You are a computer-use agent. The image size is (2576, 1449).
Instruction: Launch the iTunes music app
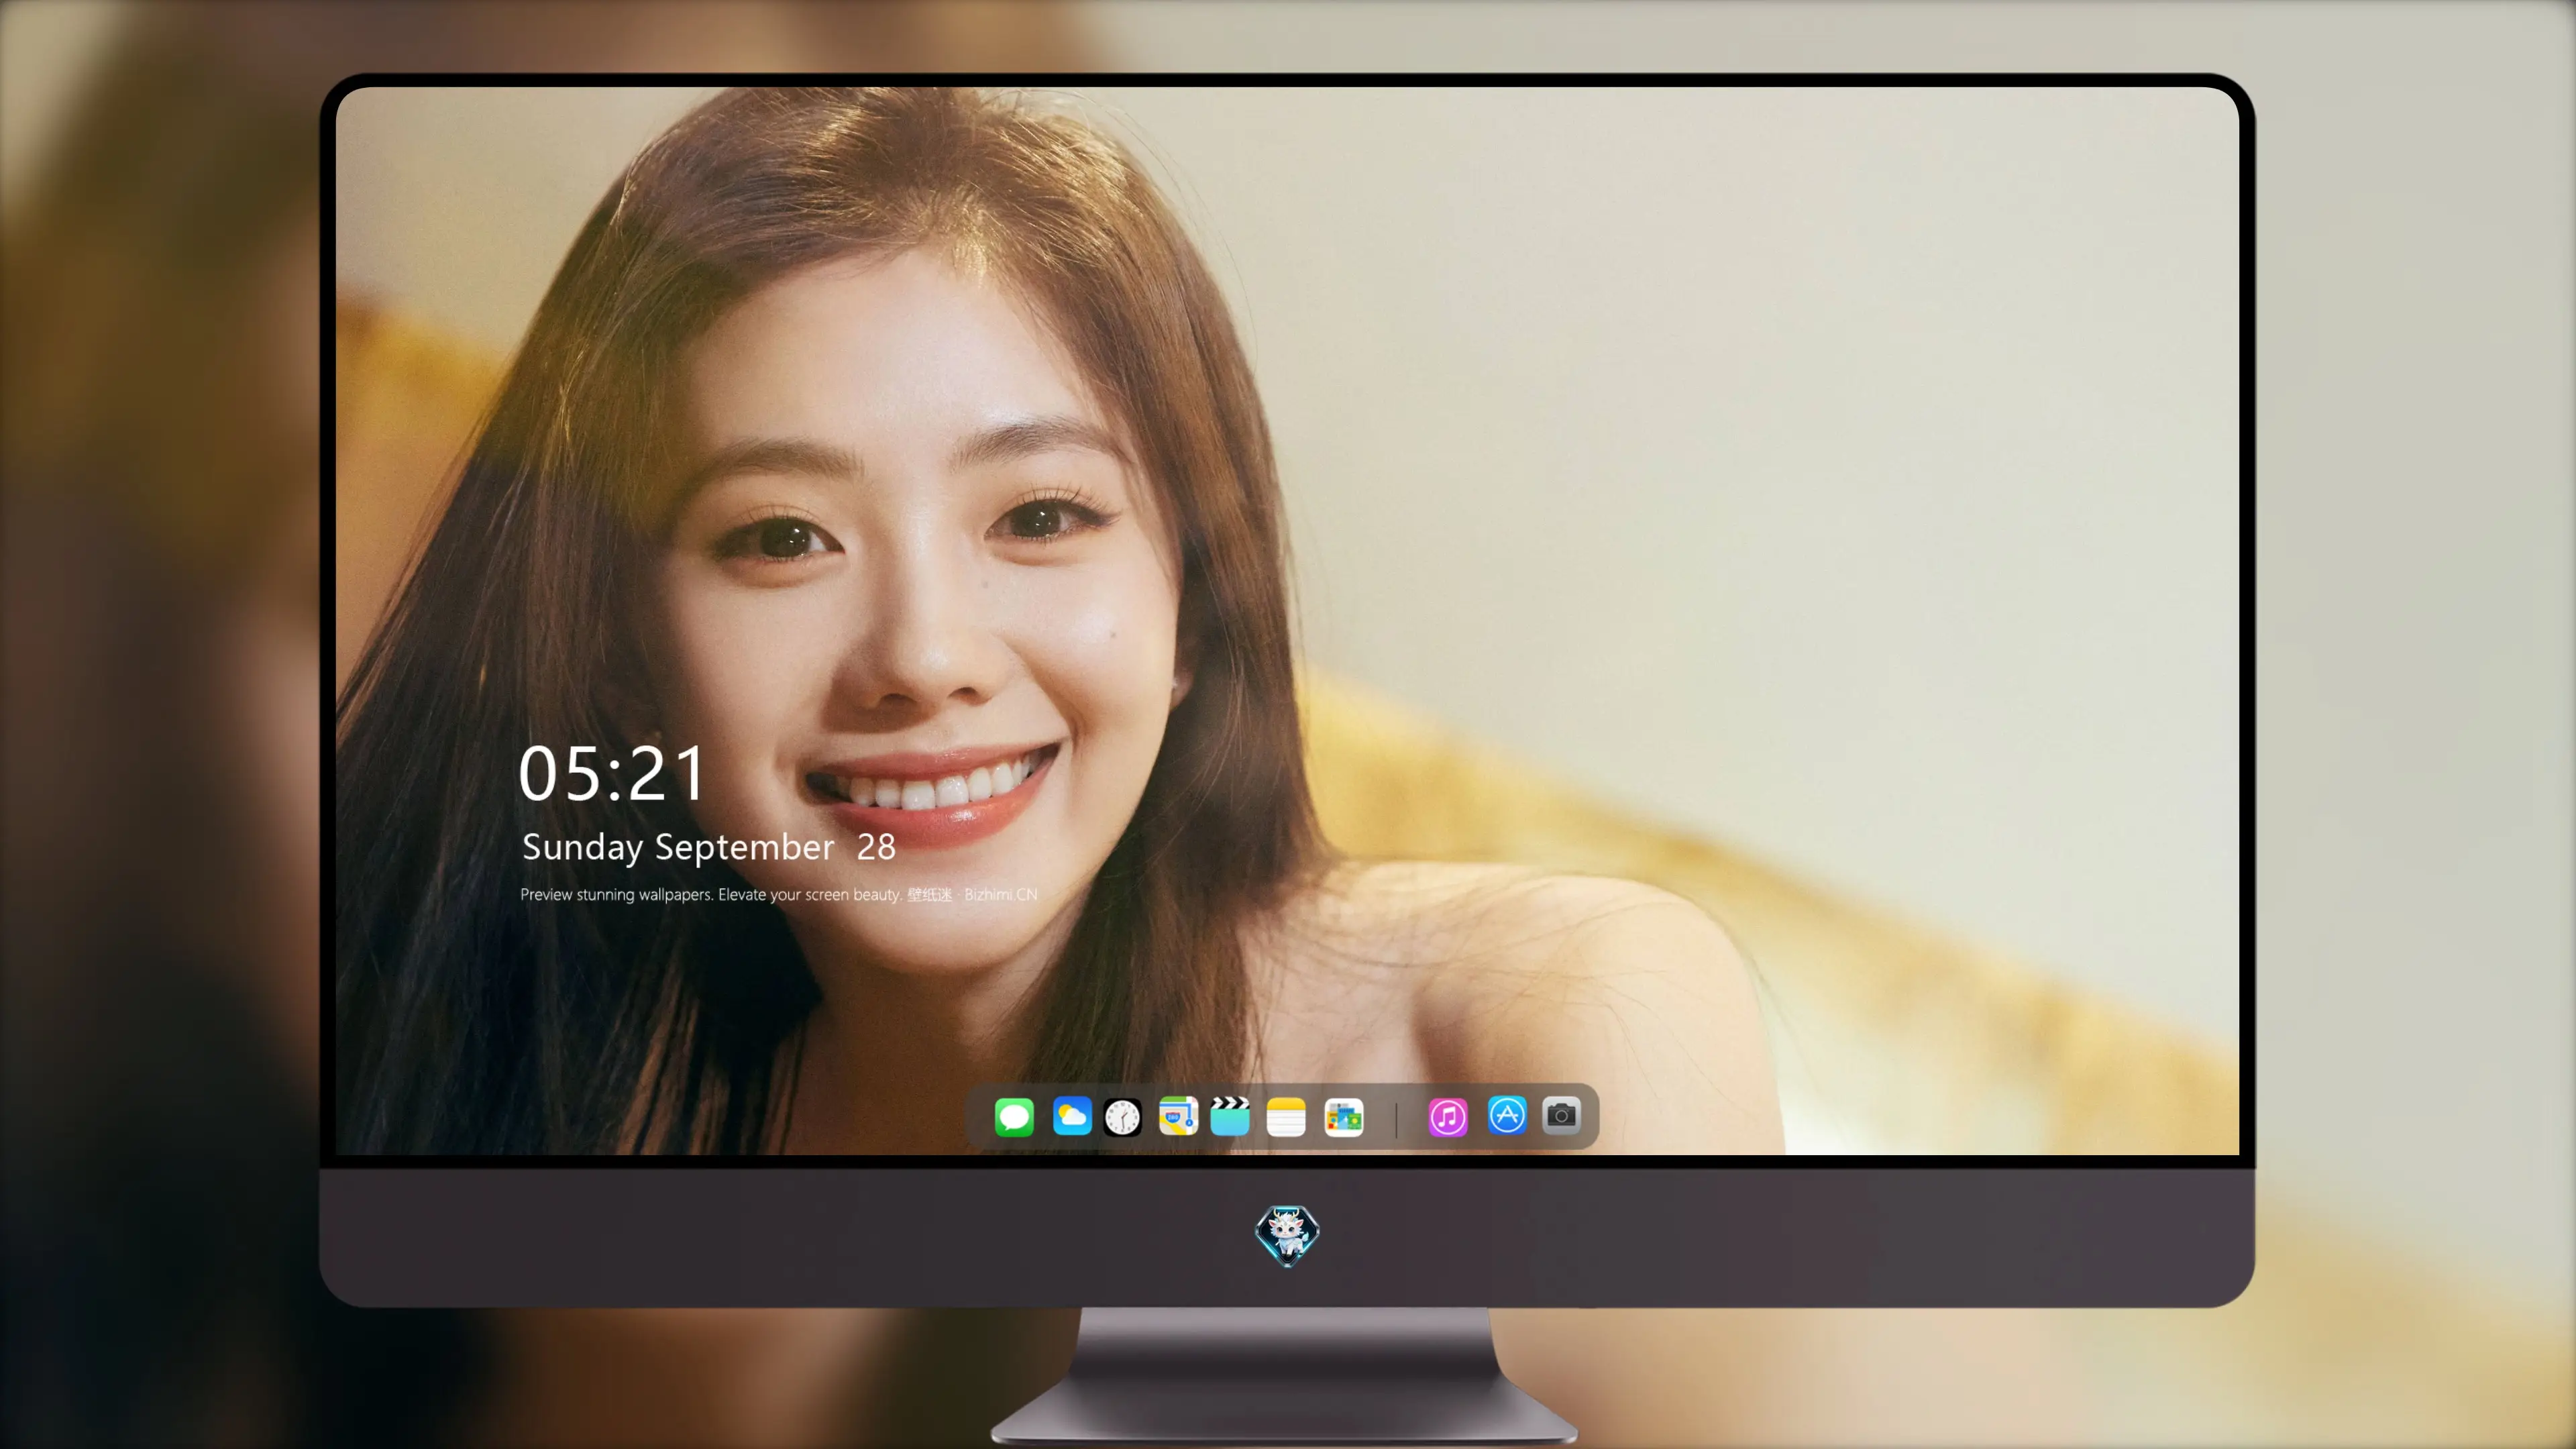[x=1448, y=1117]
